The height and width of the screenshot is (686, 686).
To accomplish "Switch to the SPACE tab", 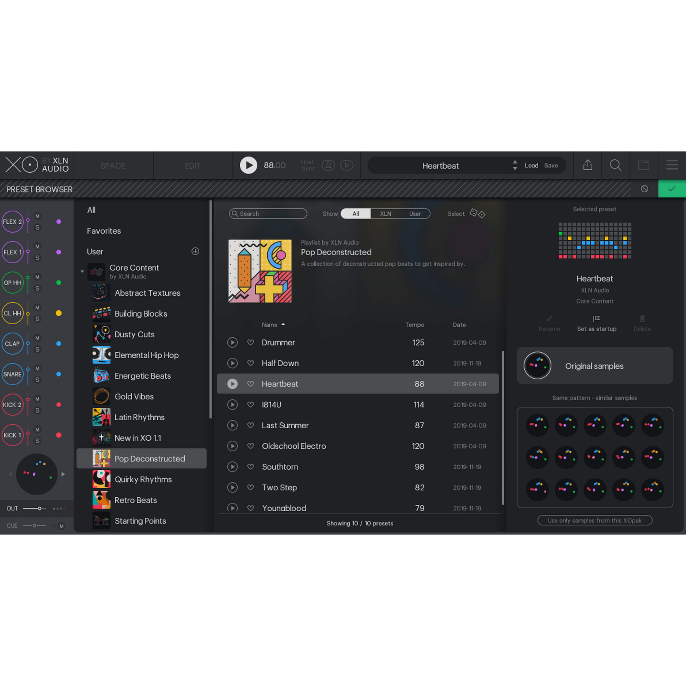I will click(113, 165).
